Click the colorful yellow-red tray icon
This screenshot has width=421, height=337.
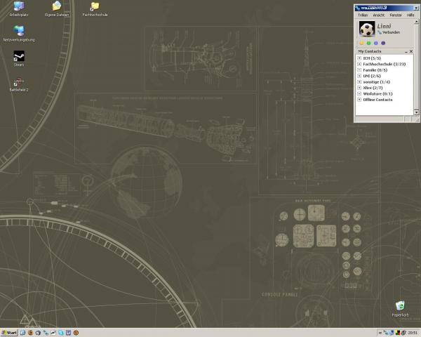coord(398,333)
